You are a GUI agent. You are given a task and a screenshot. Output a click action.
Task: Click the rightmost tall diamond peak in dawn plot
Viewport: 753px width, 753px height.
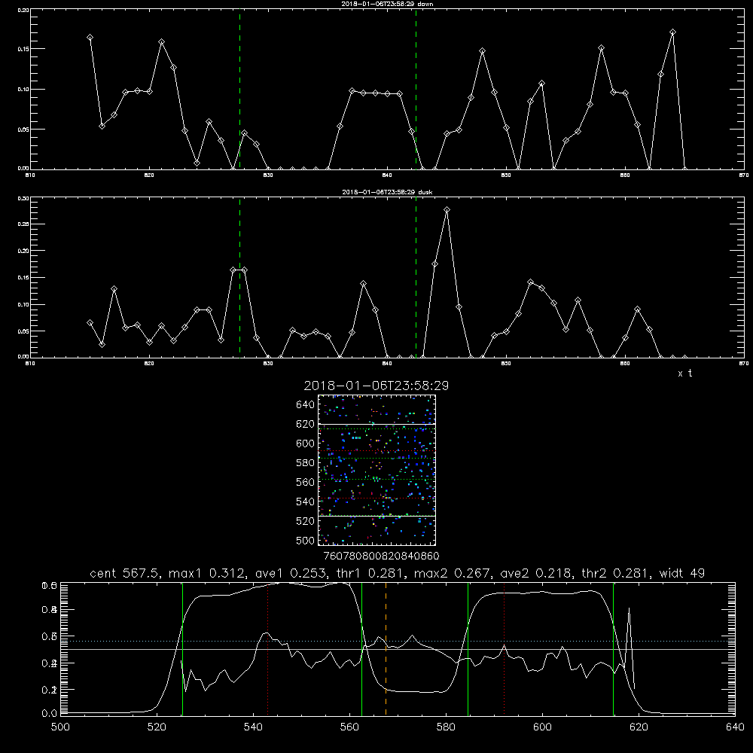(672, 32)
